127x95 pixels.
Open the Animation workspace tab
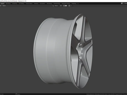[42, 4]
